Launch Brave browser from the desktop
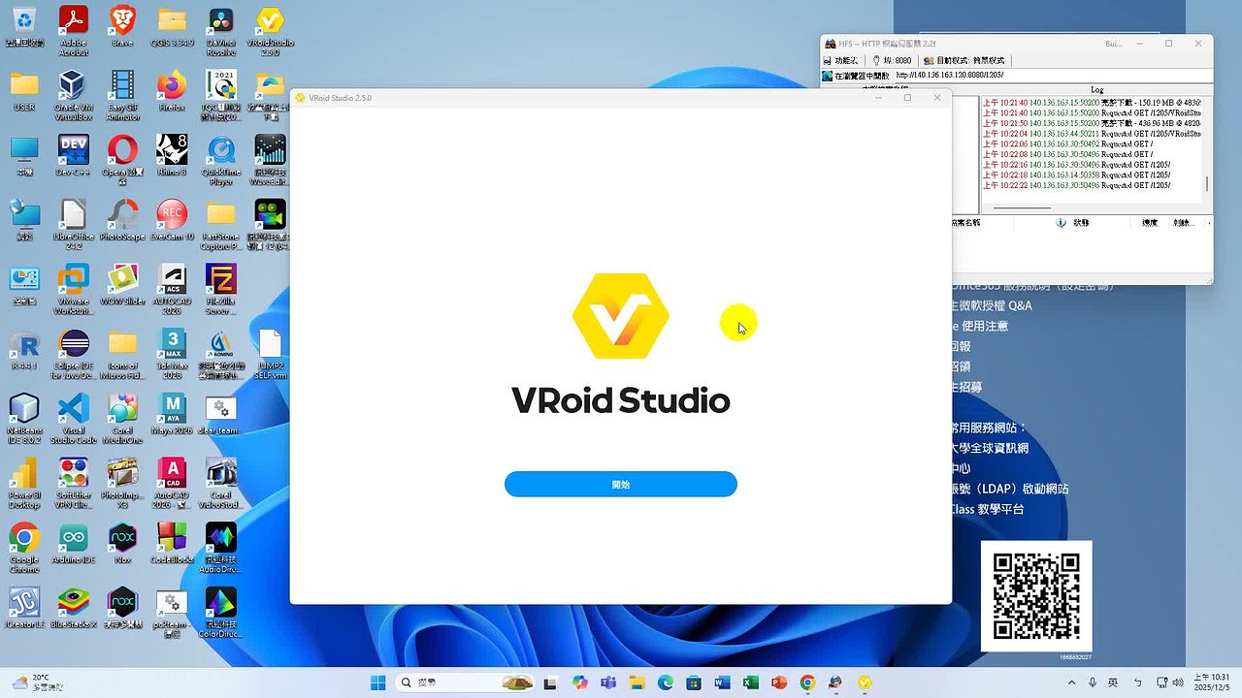 click(122, 29)
